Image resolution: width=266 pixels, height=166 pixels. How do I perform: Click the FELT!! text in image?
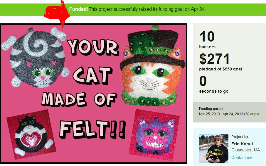click(92, 129)
